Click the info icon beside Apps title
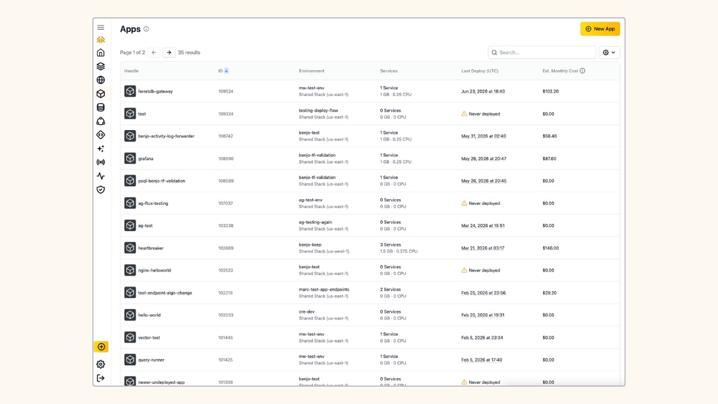The height and width of the screenshot is (404, 718). [146, 29]
